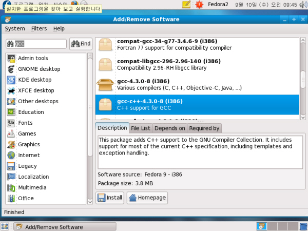Click the package list scrollbar down arrow
The width and height of the screenshot is (308, 231).
303,118
